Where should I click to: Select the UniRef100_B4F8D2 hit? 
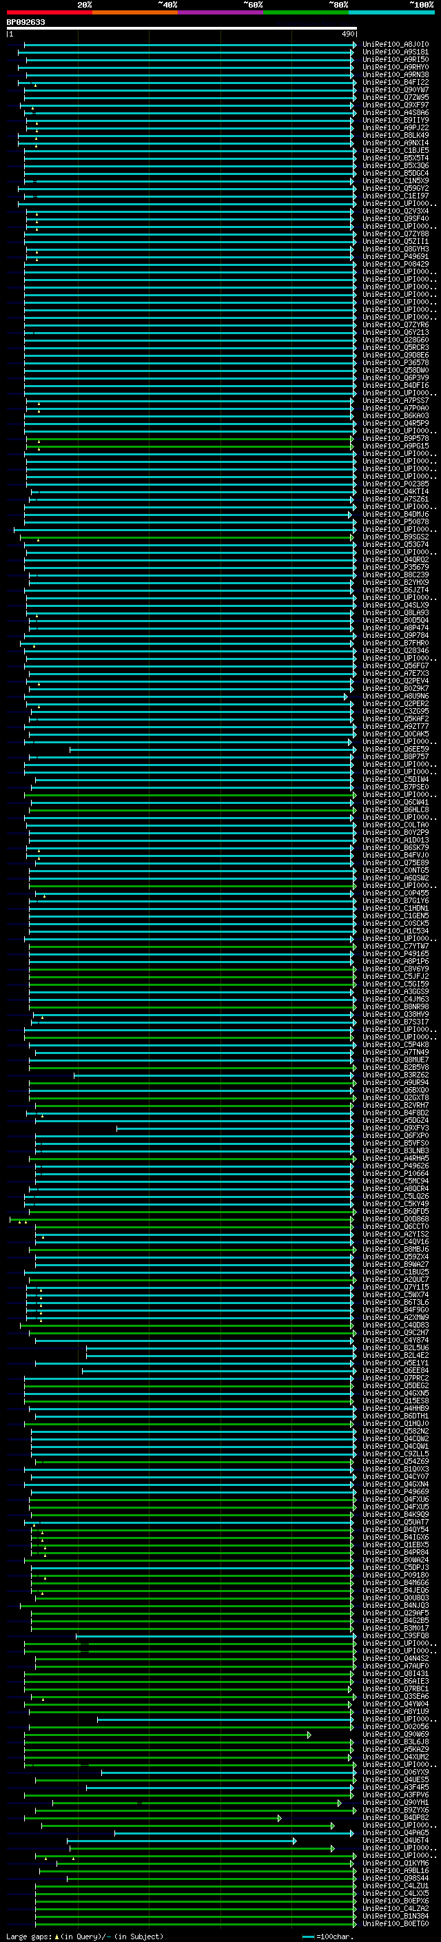pyautogui.click(x=396, y=1113)
